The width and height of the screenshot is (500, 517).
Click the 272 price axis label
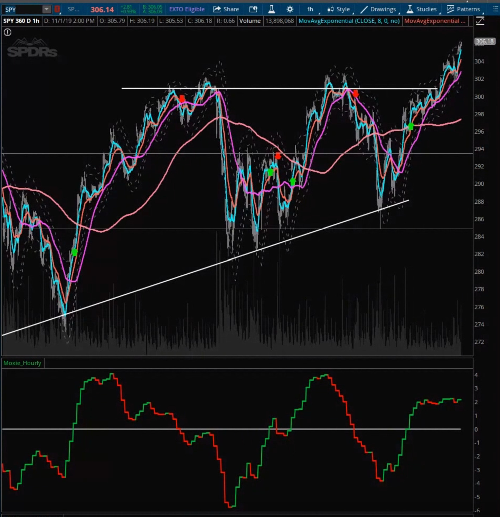pyautogui.click(x=479, y=342)
